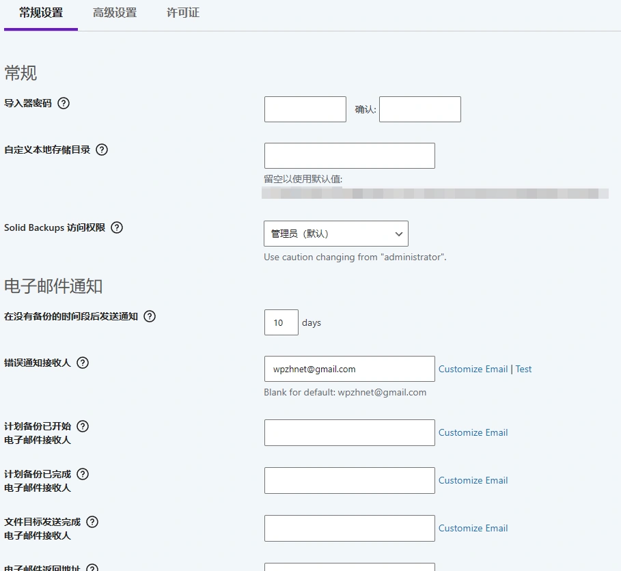621x571 pixels.
Task: Switch to the 高级设置 tab
Action: click(113, 12)
